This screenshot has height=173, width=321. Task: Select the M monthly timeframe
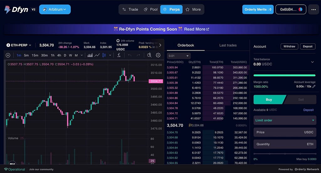pyautogui.click(x=76, y=55)
